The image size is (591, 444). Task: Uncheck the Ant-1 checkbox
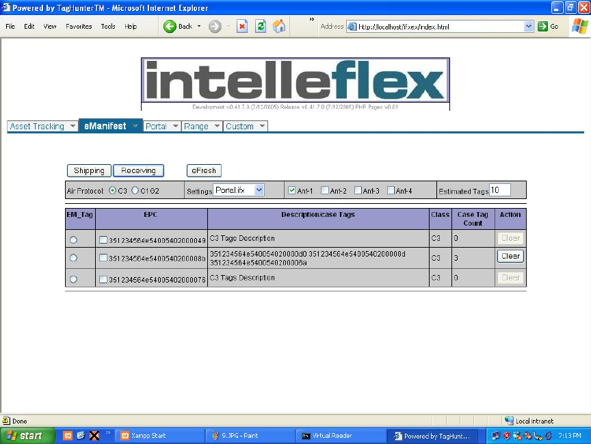click(291, 190)
